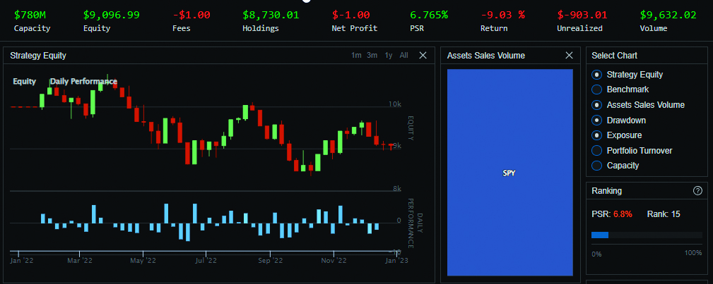Enable the Capacity chart option

point(598,166)
